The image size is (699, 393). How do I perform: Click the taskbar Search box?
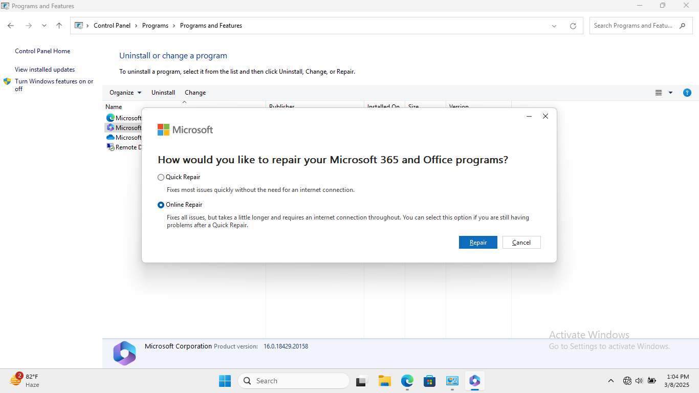(x=294, y=381)
